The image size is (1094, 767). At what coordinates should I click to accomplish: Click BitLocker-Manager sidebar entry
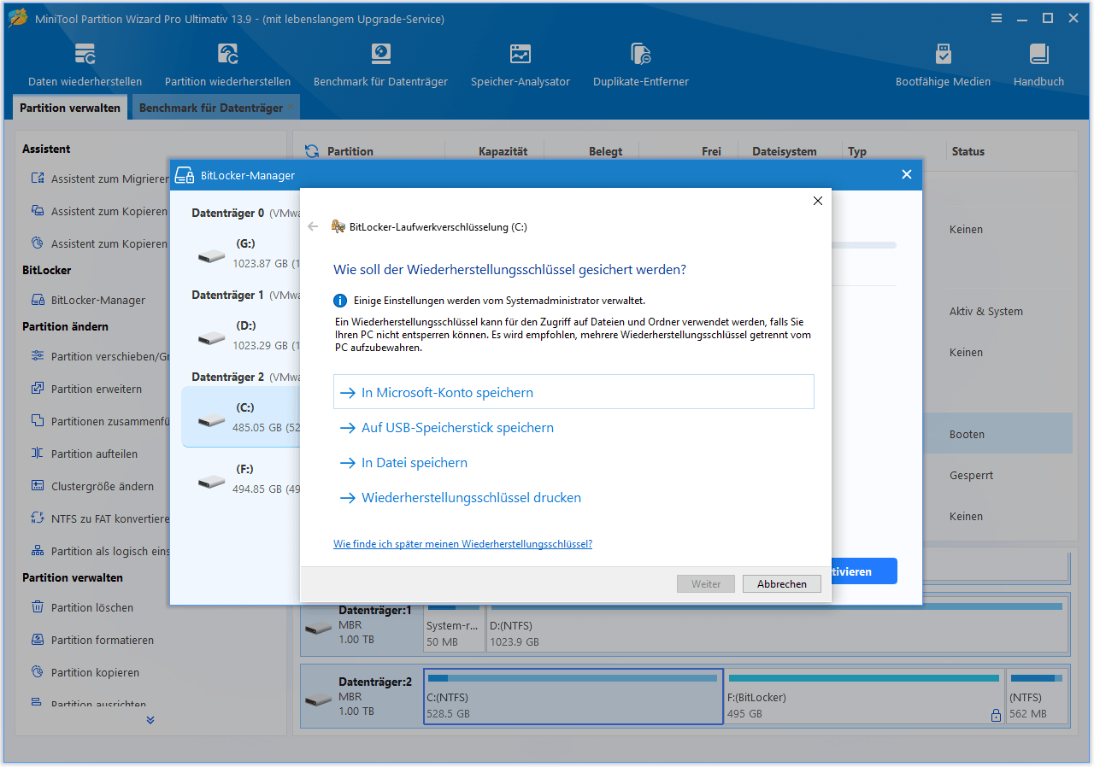pyautogui.click(x=88, y=300)
